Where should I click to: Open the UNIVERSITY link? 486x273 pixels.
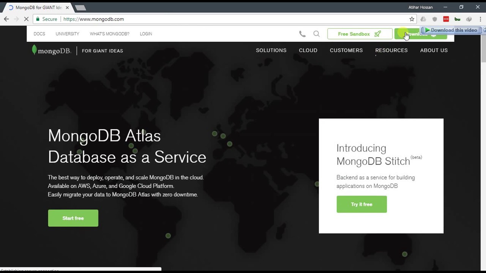pos(67,34)
